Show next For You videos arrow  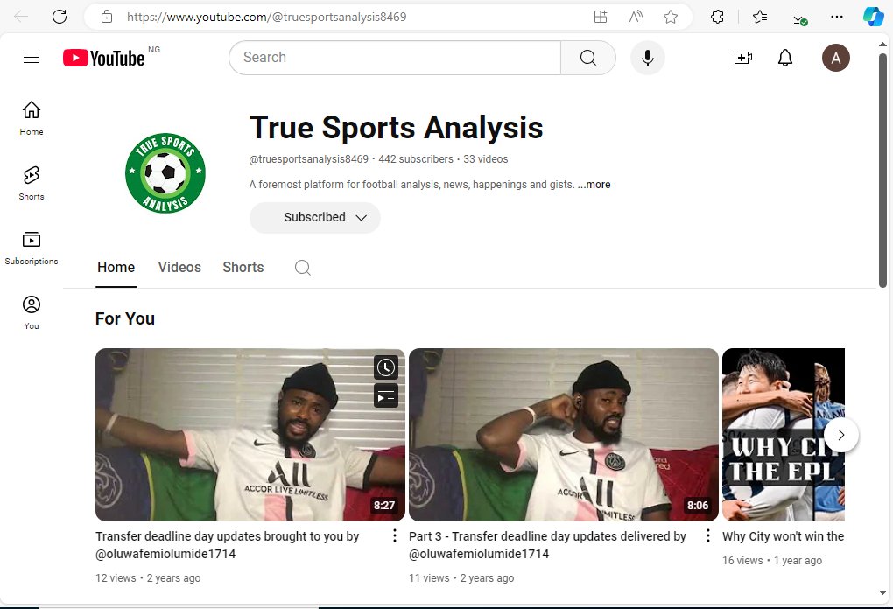(841, 435)
